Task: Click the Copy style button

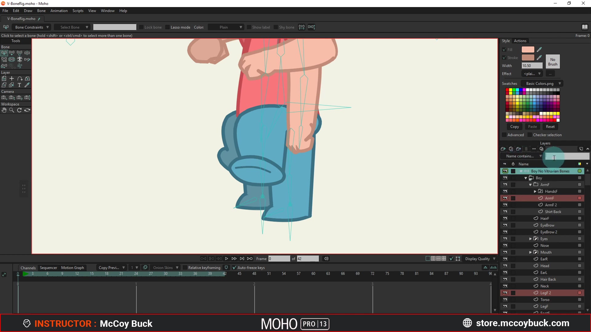Action: click(514, 127)
